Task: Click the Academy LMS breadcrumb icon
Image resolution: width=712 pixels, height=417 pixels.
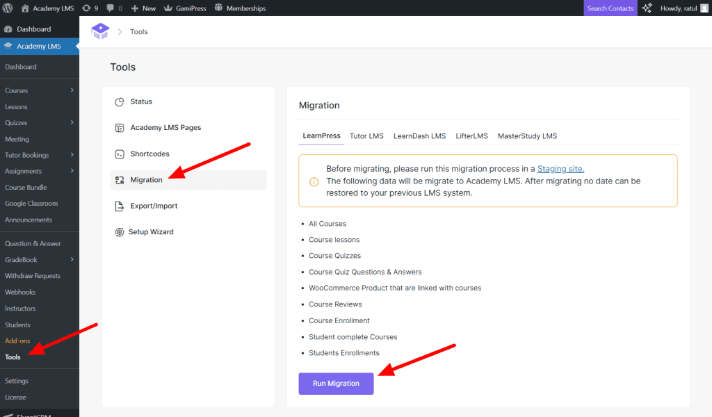Action: pyautogui.click(x=101, y=31)
